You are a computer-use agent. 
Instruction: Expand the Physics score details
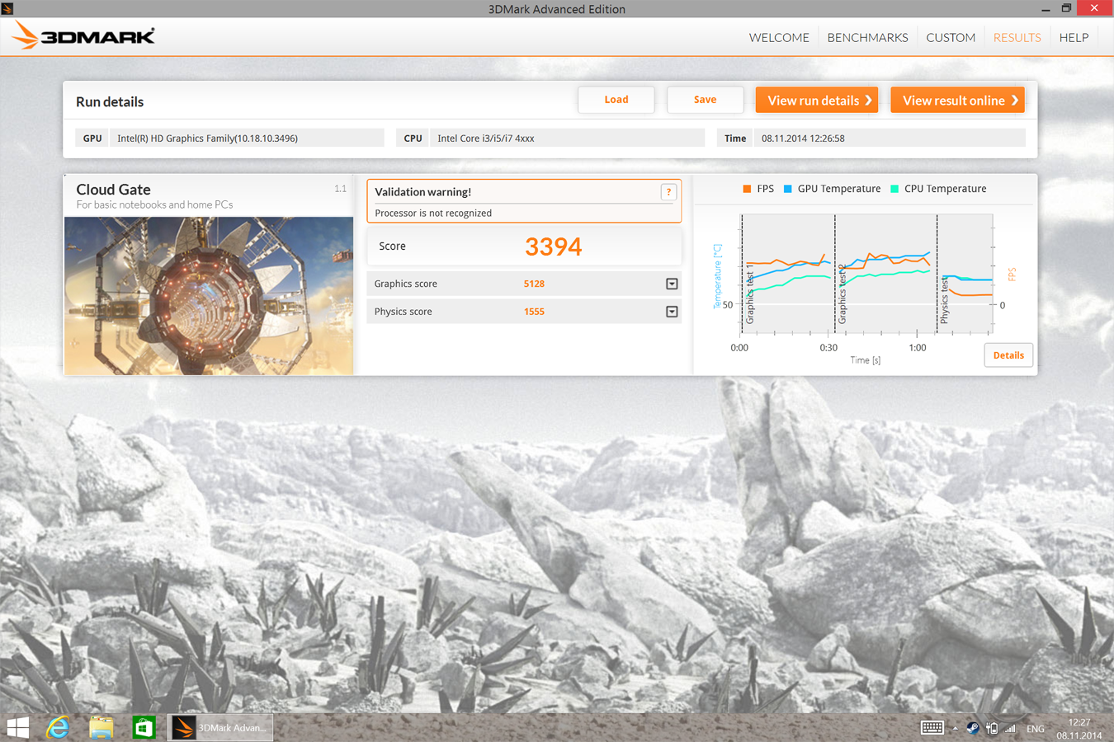click(672, 312)
